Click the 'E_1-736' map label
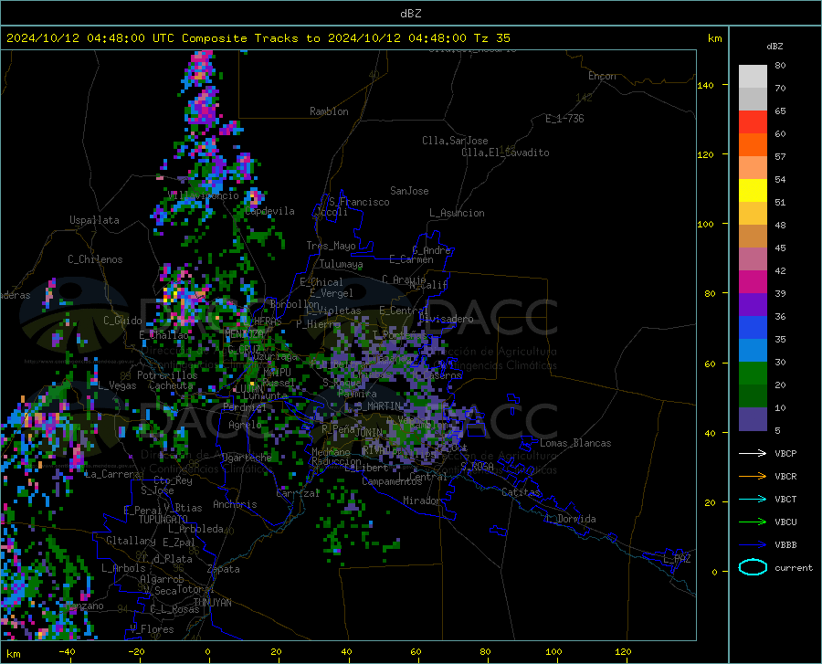822x664 pixels. [564, 119]
